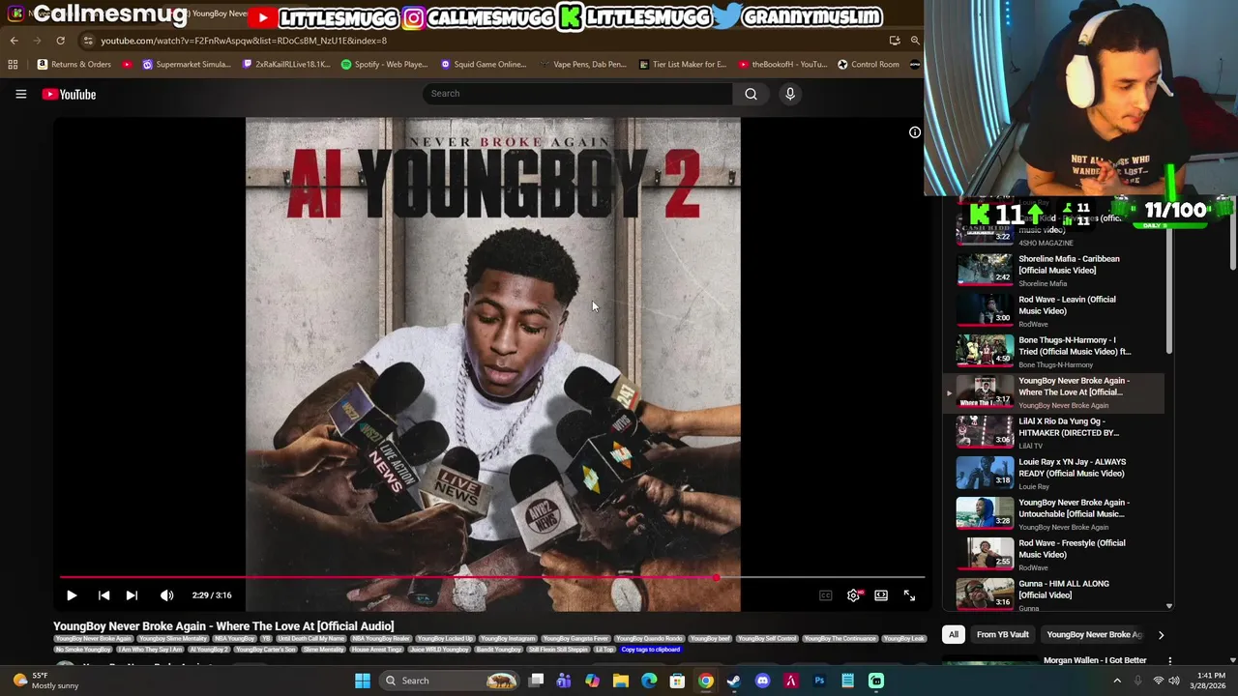Go to YouTube home via logo
Viewport: 1238px width, 696px height.
tap(69, 94)
